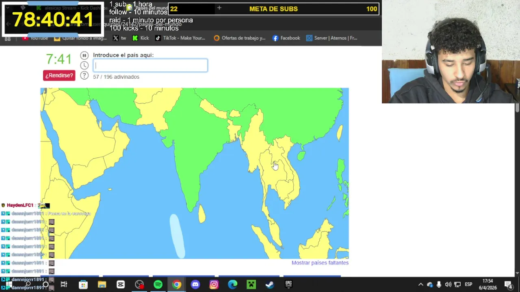Image resolution: width=520 pixels, height=292 pixels.
Task: Click the 57 / 196 adivinados counter
Action: (116, 77)
